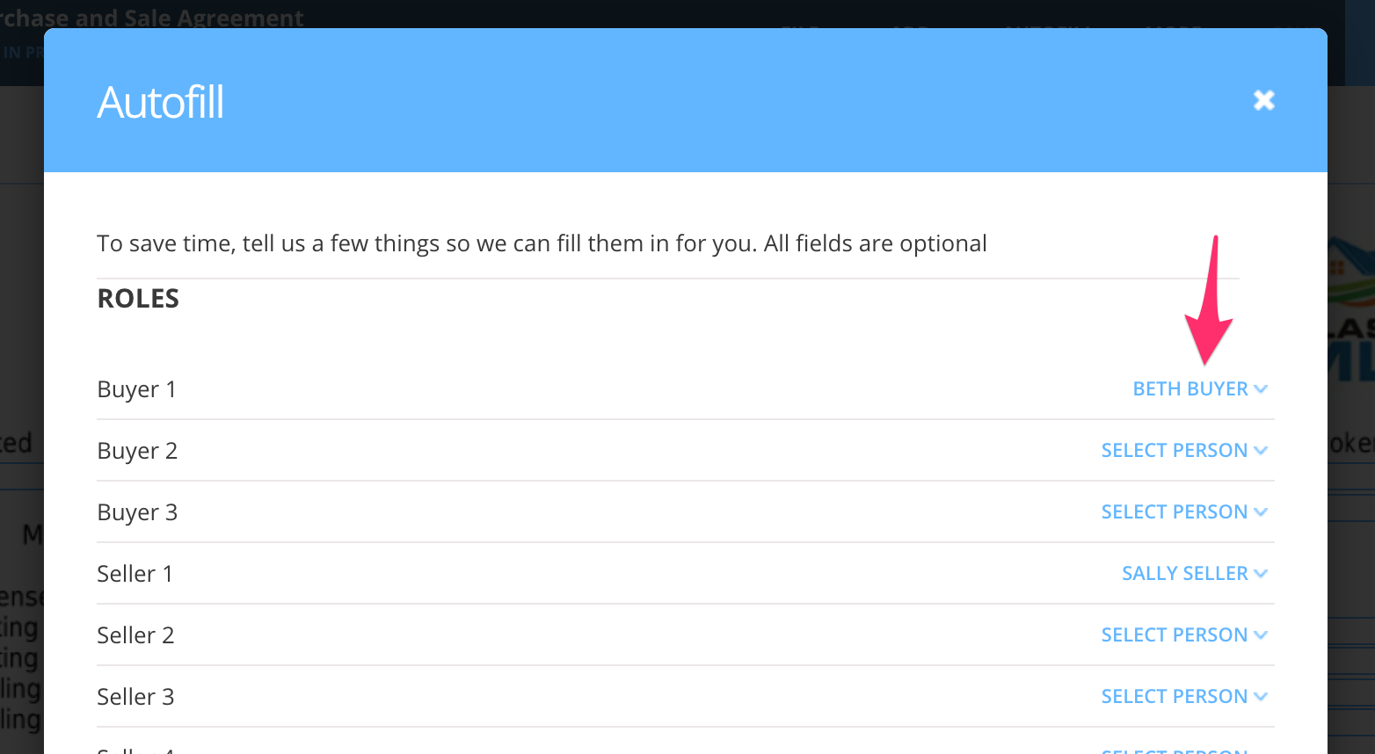Close the Autofill dialog with the X

pos(1263,100)
